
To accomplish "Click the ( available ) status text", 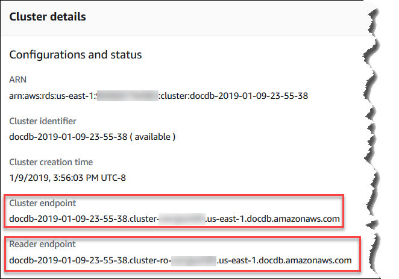I will click(x=152, y=136).
